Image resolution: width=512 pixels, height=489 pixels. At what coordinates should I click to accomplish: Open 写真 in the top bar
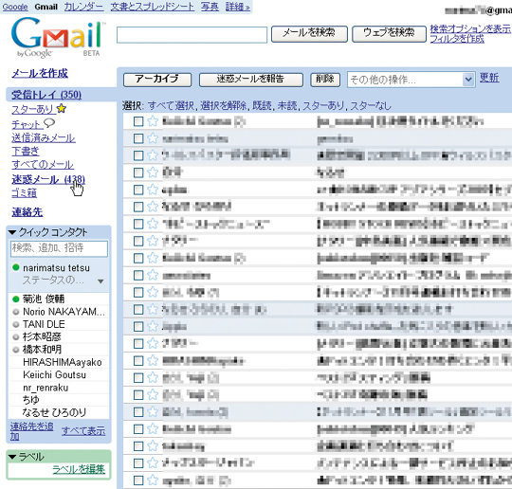pyautogui.click(x=210, y=7)
